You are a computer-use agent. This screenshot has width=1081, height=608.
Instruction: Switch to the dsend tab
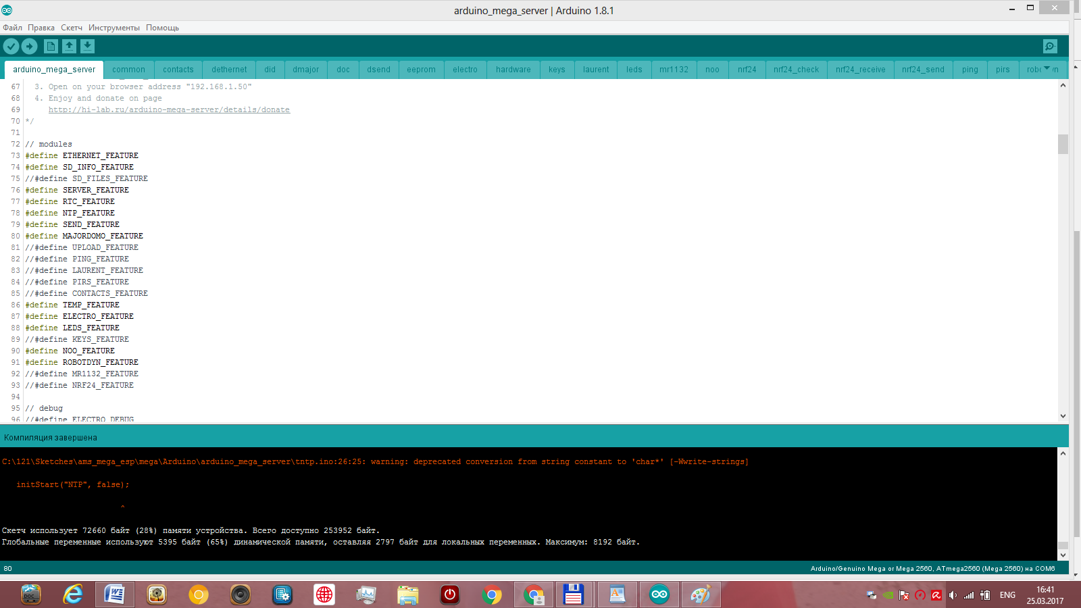coord(379,70)
